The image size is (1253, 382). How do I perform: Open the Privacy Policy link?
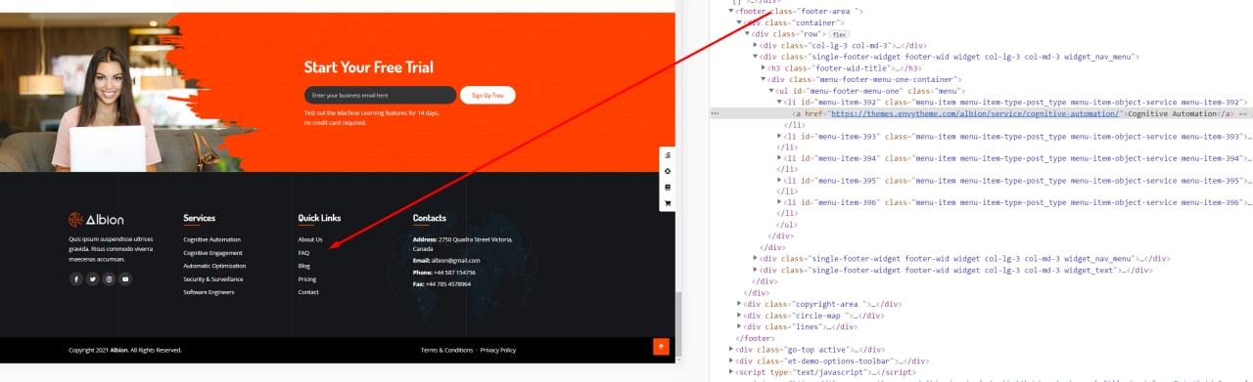click(x=497, y=350)
